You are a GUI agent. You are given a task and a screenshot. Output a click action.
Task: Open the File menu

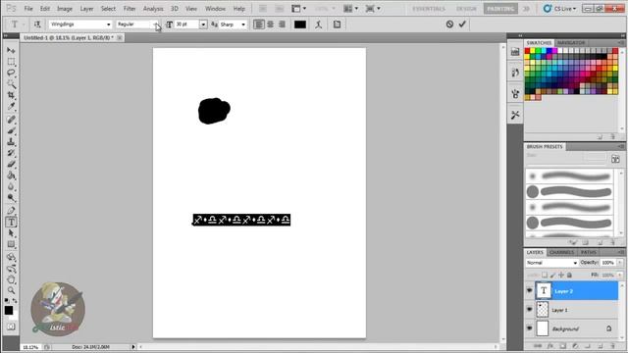point(28,9)
